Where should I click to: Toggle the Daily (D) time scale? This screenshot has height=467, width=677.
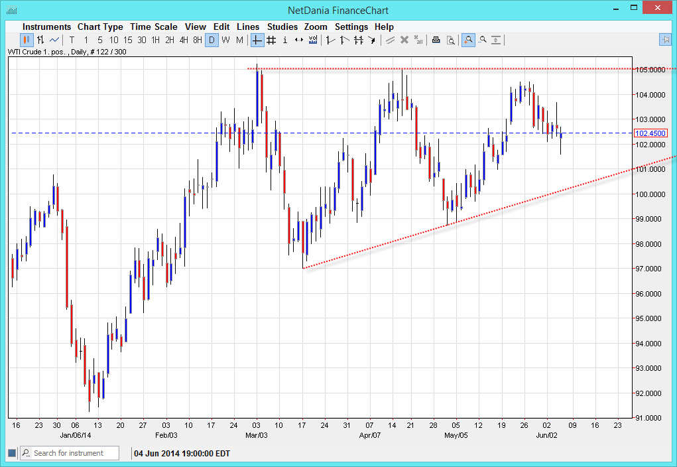[212, 40]
